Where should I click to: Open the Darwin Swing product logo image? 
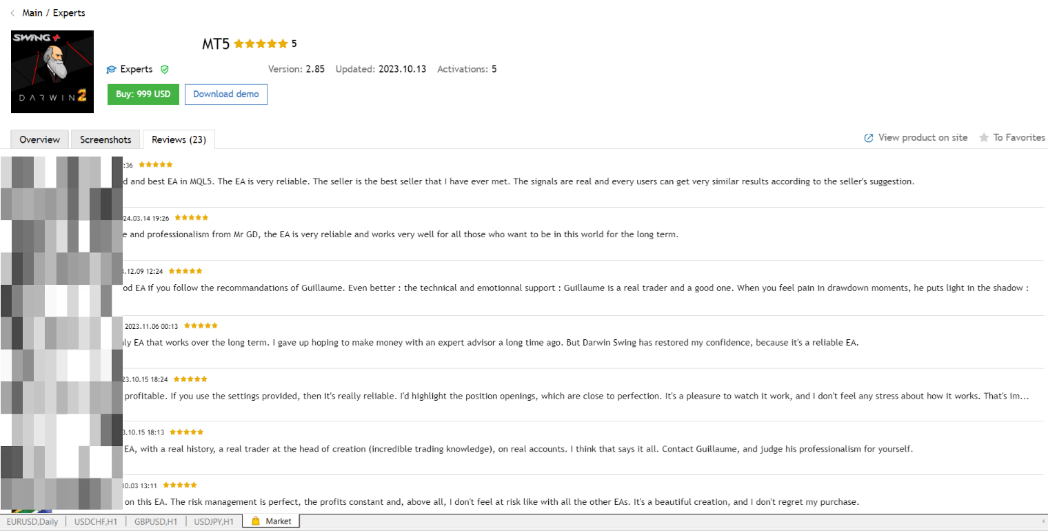coord(52,72)
